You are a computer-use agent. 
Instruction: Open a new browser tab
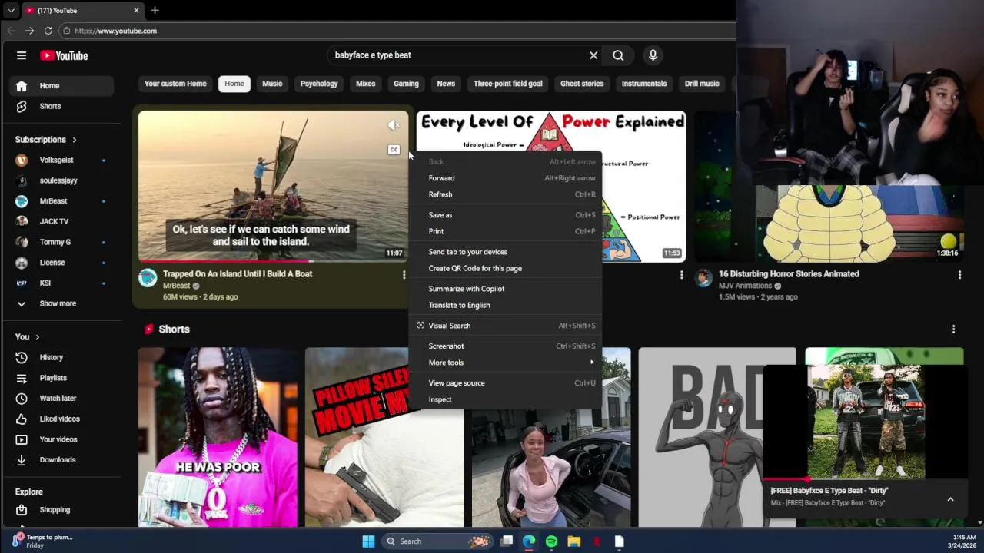pyautogui.click(x=155, y=10)
